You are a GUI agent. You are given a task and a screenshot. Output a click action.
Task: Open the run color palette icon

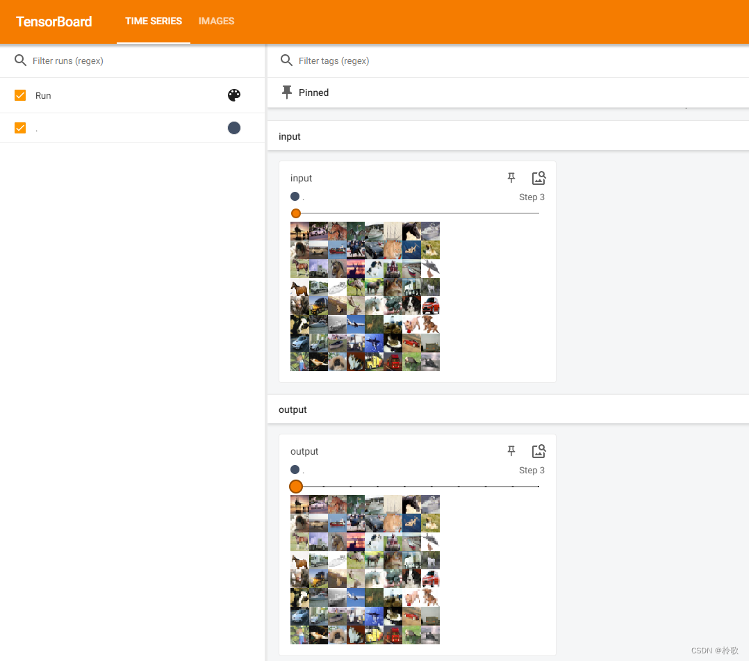pyautogui.click(x=234, y=95)
